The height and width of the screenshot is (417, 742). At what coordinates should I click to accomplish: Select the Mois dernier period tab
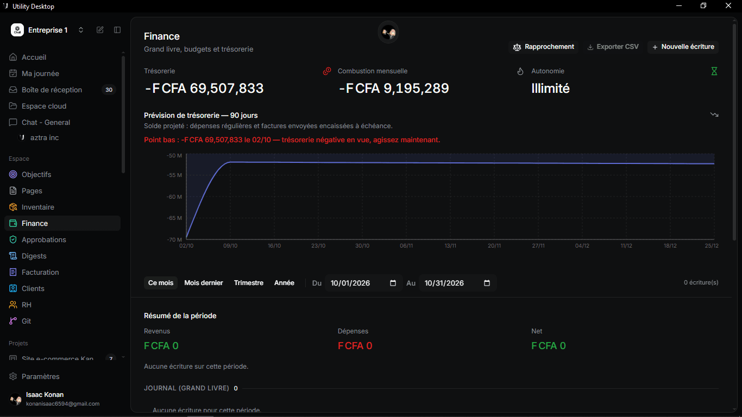click(204, 283)
